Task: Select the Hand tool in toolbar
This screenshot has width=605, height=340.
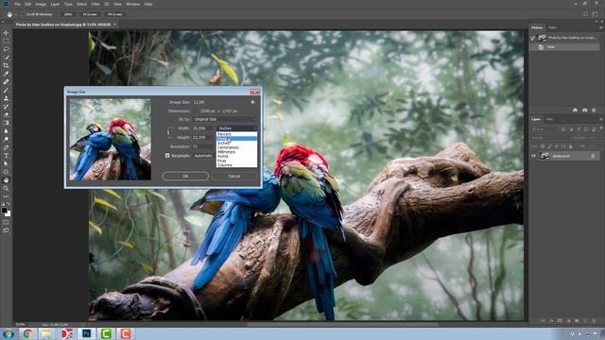Action: [x=6, y=180]
